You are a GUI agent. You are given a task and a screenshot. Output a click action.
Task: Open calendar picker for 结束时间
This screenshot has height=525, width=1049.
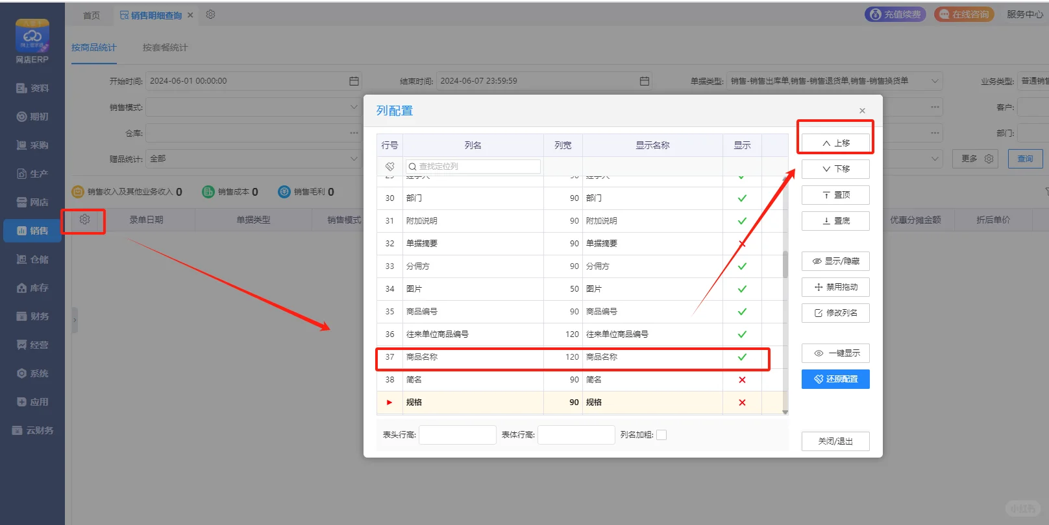click(x=645, y=81)
